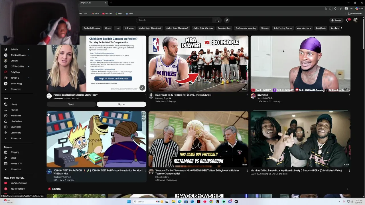Open the Gmail bookmark
365x205 pixels.
coord(95,14)
